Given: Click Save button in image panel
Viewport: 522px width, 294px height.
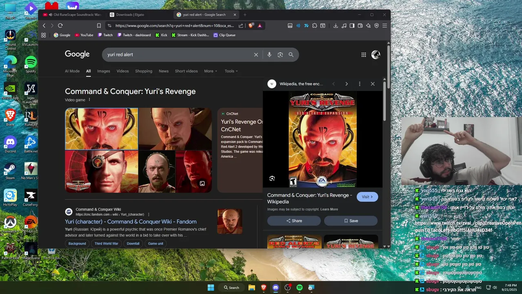Looking at the screenshot, I should click(351, 221).
